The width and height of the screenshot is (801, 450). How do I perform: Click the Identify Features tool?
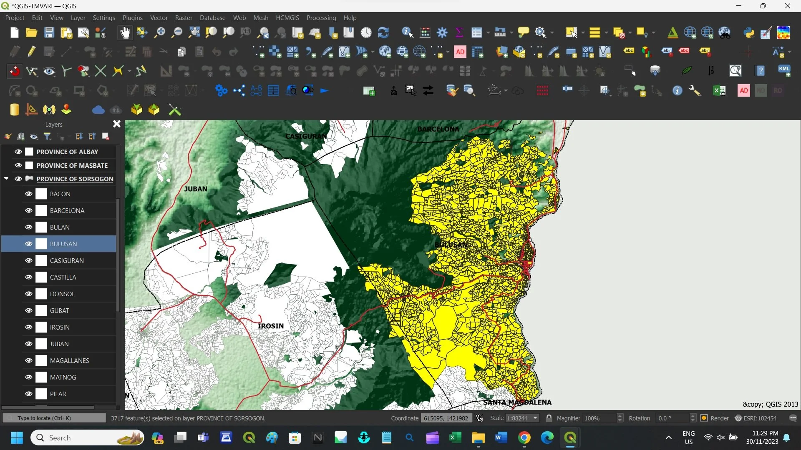point(407,32)
